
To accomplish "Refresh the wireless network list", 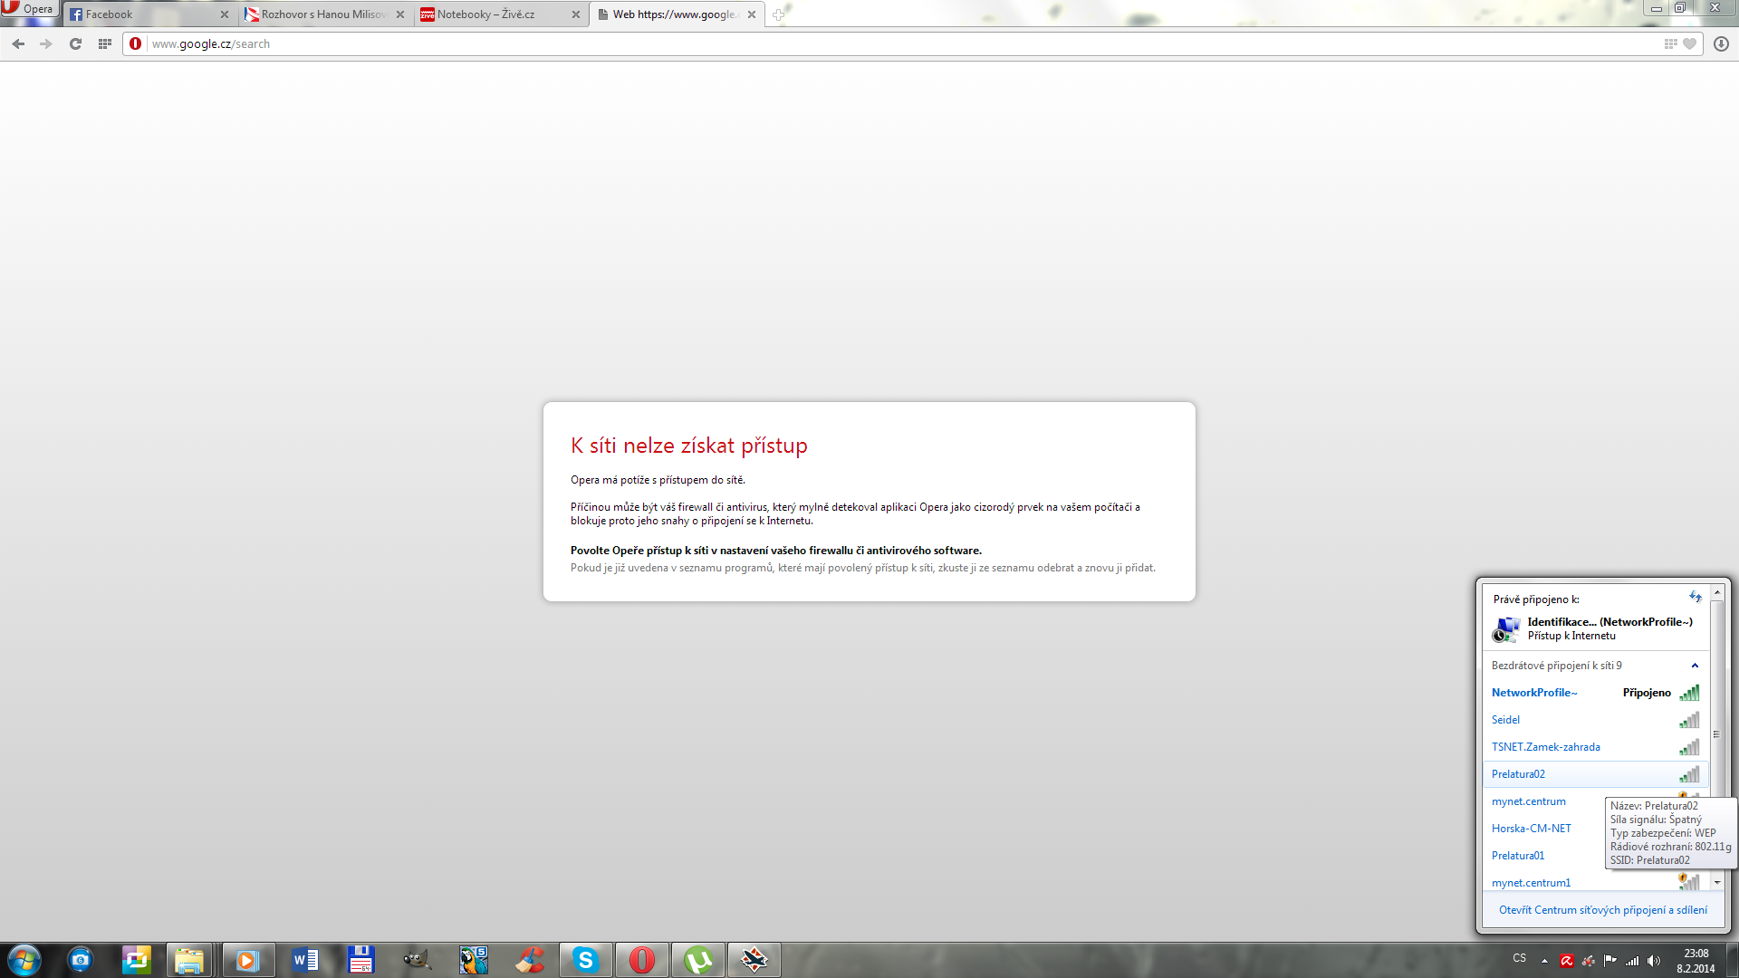I will tap(1695, 597).
